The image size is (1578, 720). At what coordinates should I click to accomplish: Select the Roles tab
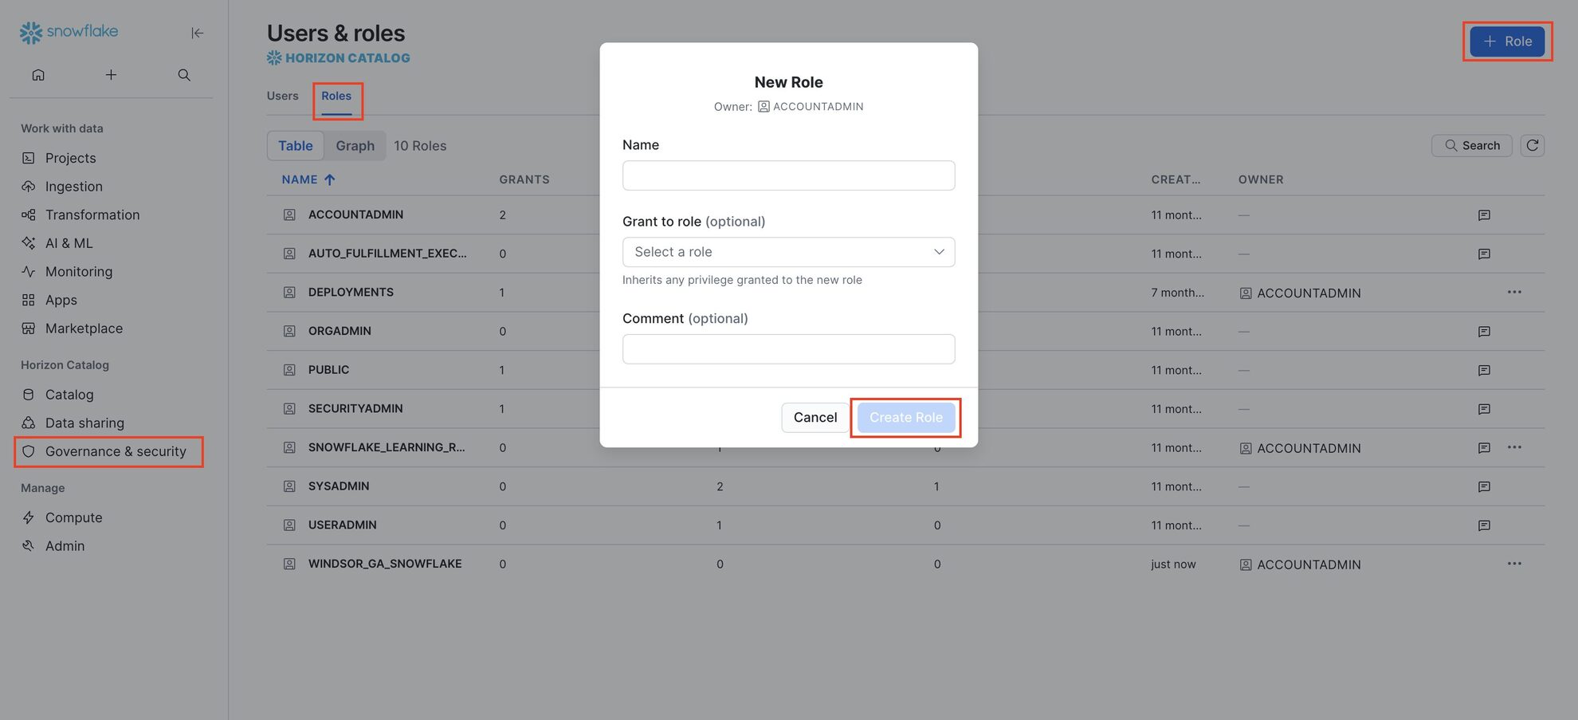(336, 96)
